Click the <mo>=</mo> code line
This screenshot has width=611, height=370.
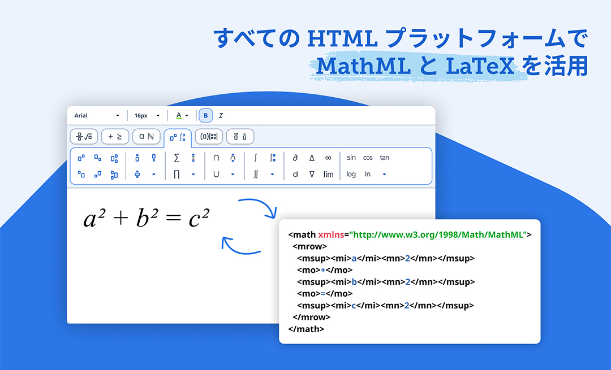tap(325, 293)
